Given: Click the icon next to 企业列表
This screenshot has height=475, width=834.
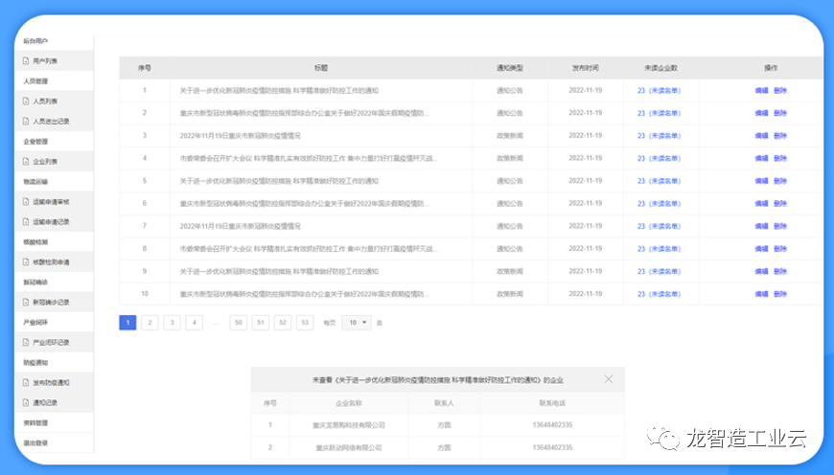Looking at the screenshot, I should [26, 162].
